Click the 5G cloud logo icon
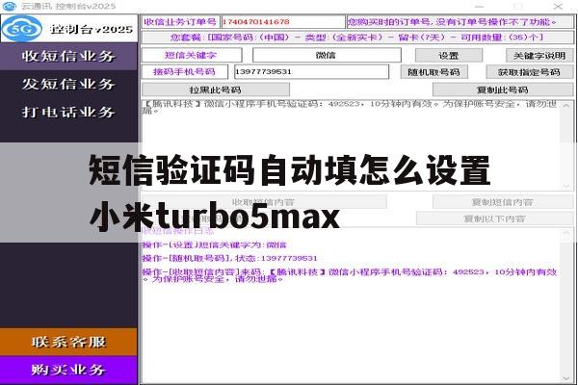This screenshot has width=578, height=385. tap(22, 29)
